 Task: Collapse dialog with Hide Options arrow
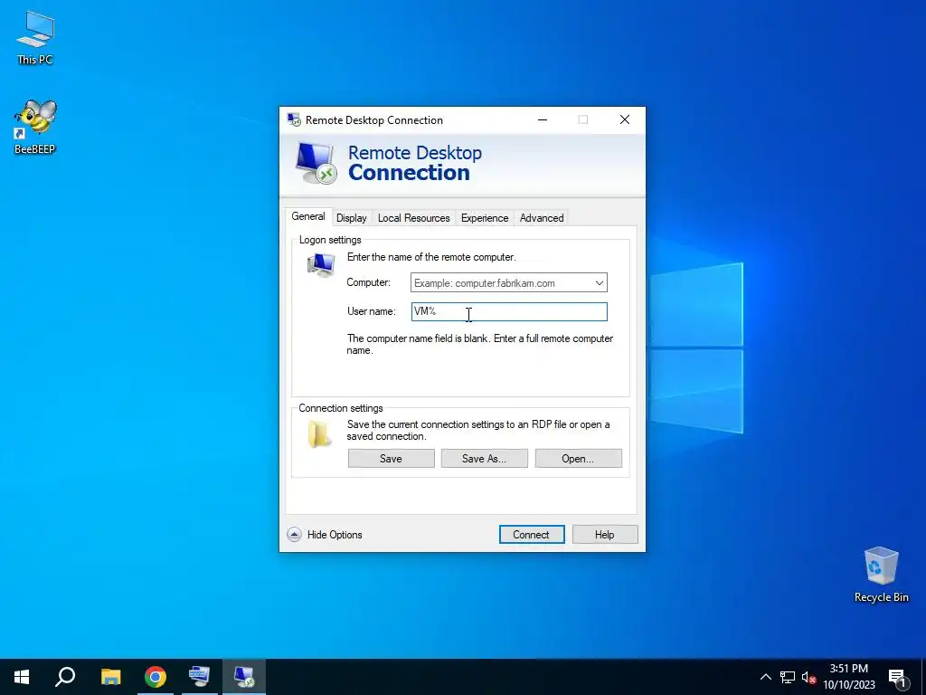click(x=294, y=535)
